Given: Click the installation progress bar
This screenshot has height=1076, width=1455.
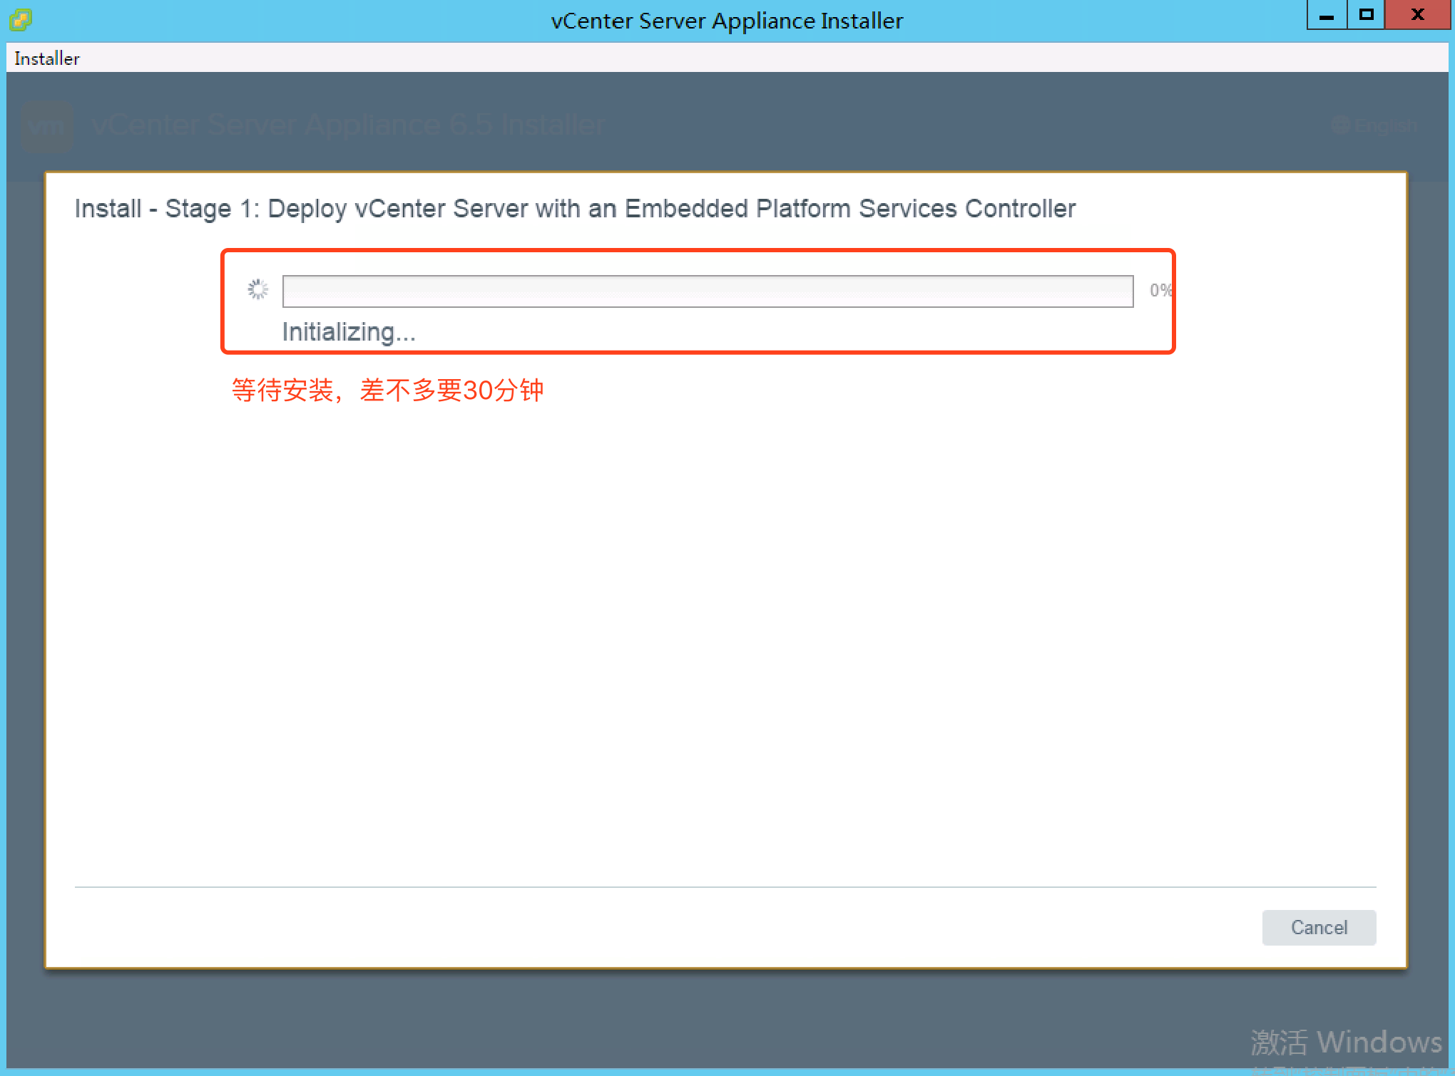Looking at the screenshot, I should tap(708, 291).
